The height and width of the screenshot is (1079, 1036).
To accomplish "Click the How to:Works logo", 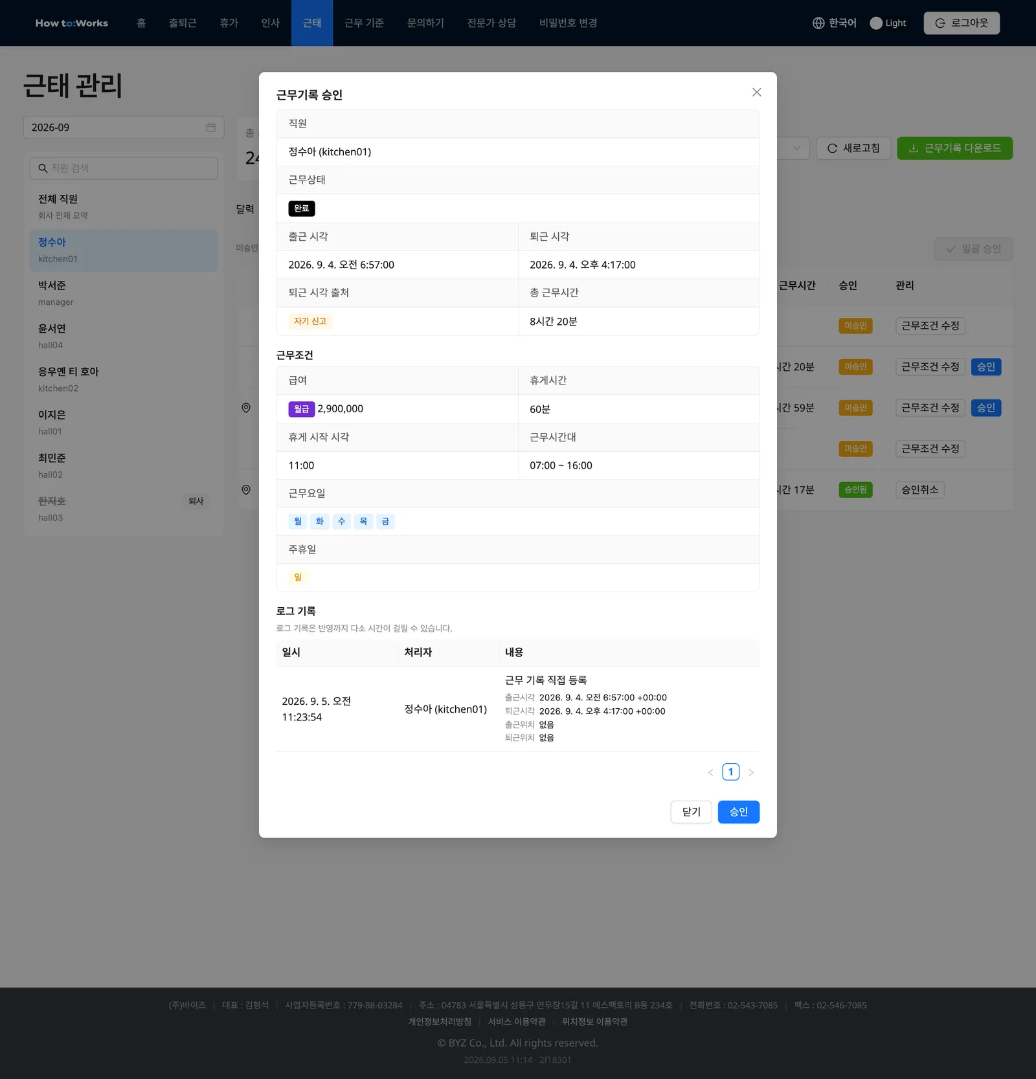I will [72, 23].
